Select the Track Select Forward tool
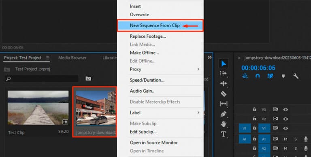Screen dimensions: 311x157 [x=224, y=73]
